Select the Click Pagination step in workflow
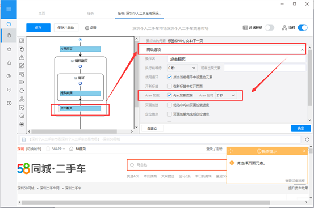Image resolution: width=314 pixels, height=208 pixels. (80, 108)
